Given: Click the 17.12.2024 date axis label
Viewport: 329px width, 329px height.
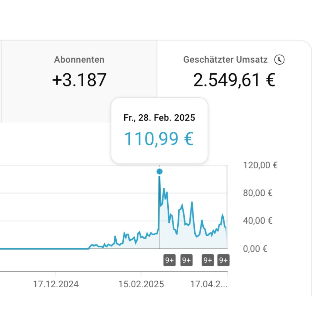Looking at the screenshot, I should tap(56, 284).
